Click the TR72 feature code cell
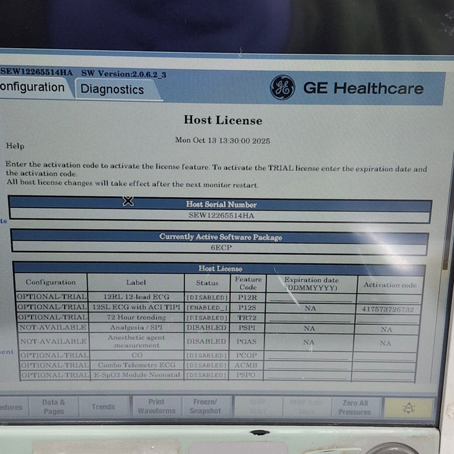The width and height of the screenshot is (454, 454). 246,318
